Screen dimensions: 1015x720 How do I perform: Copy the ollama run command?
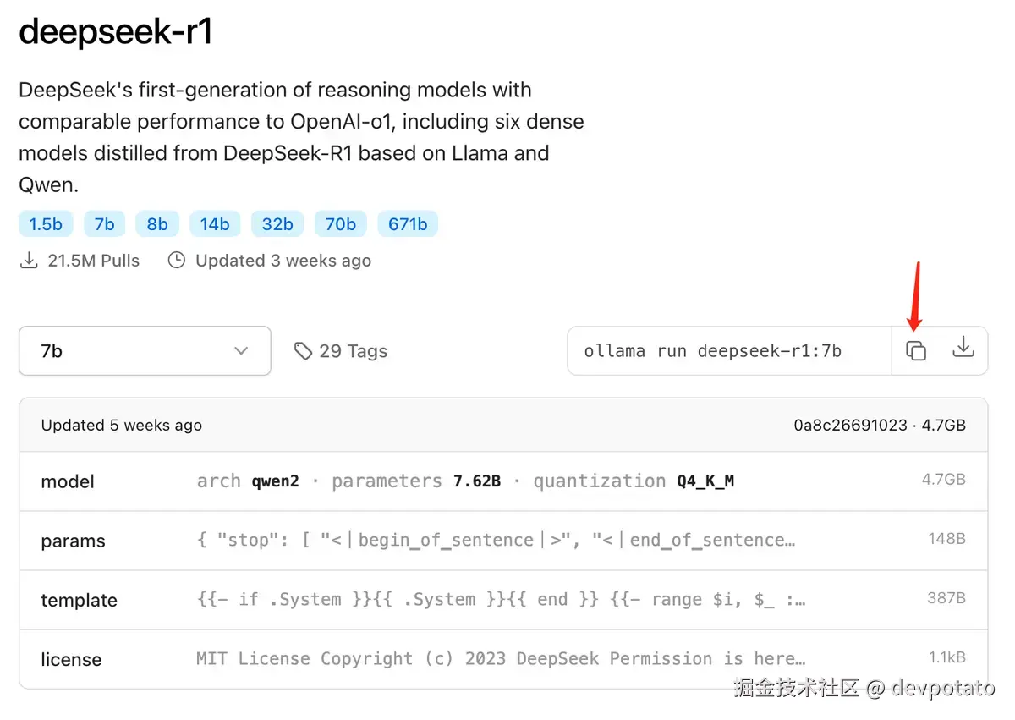click(916, 350)
